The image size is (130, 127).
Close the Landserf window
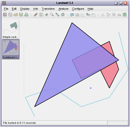[x=125, y=3]
